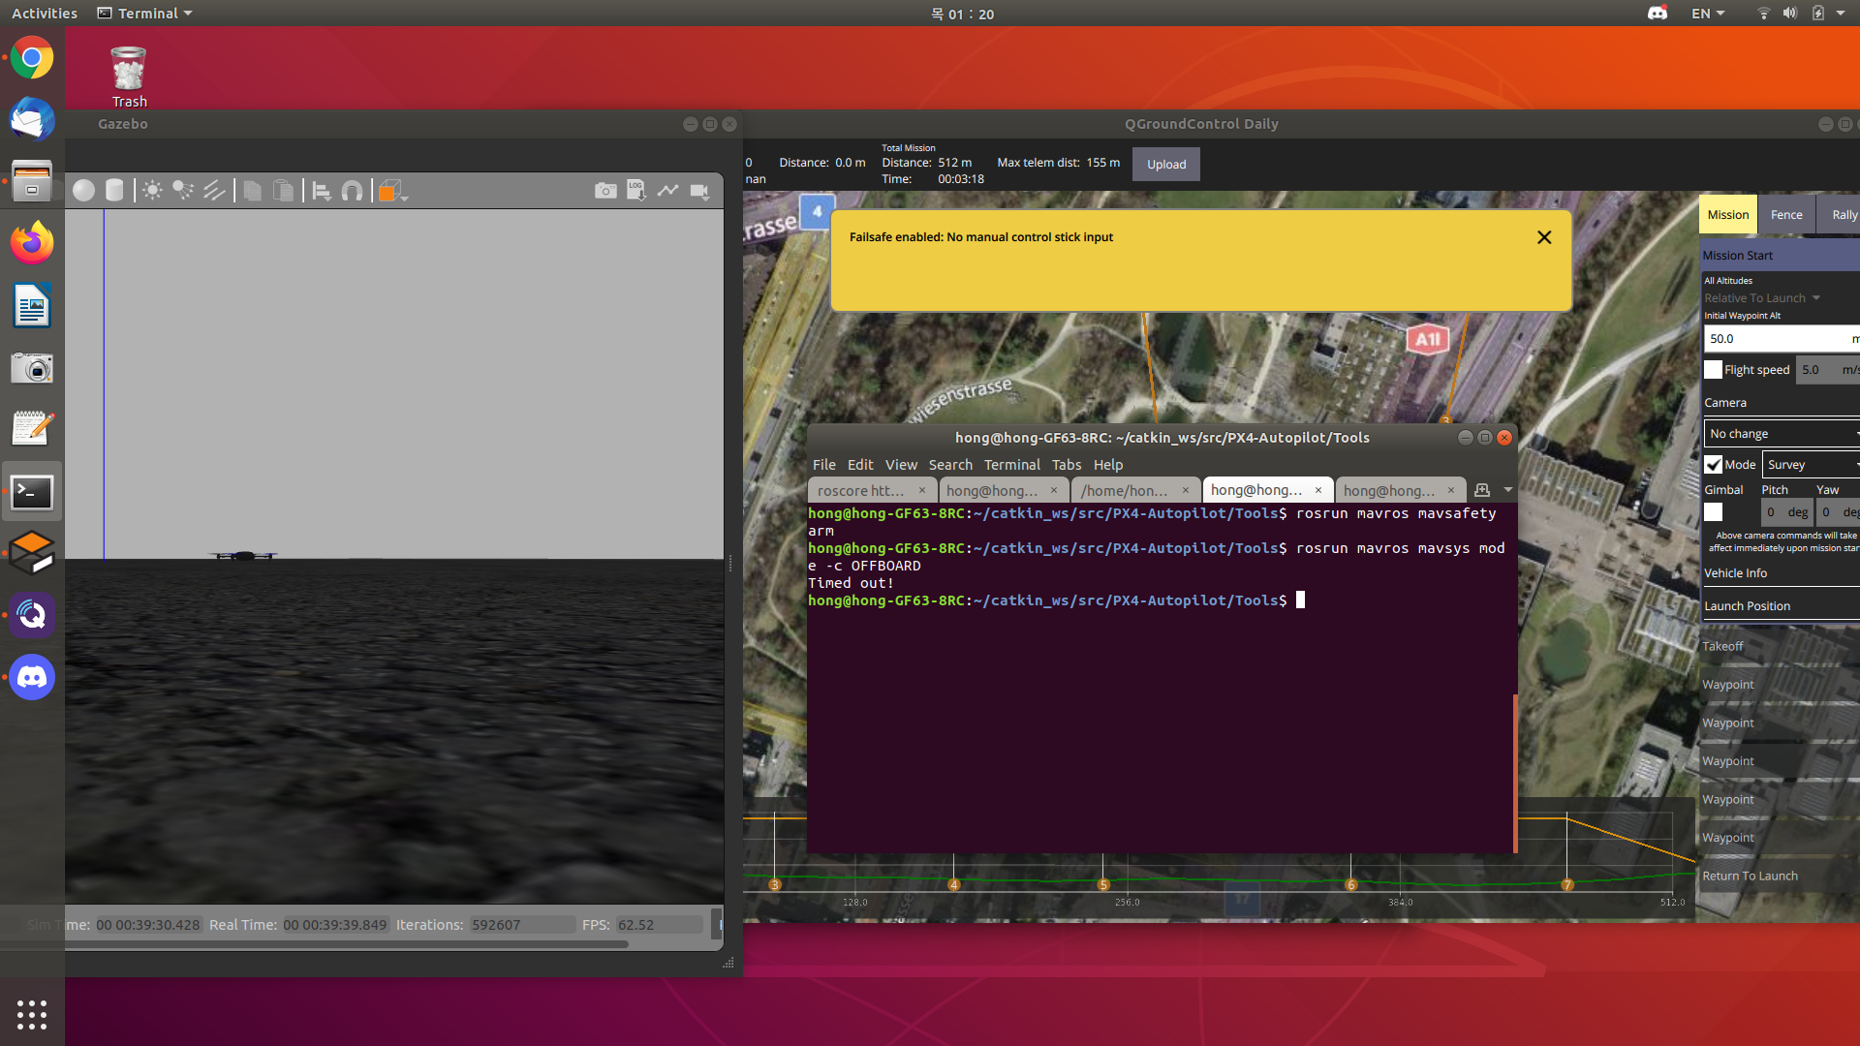Expand Gazebo view angle orange cube dropdown
Screen dimensions: 1860x1046
click(404, 197)
